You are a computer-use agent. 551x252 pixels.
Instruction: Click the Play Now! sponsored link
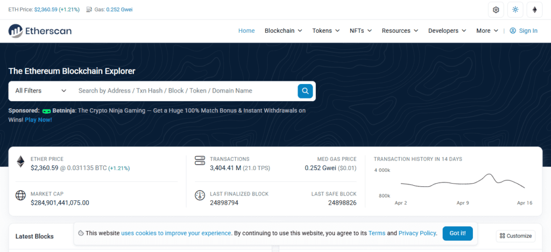pos(38,120)
